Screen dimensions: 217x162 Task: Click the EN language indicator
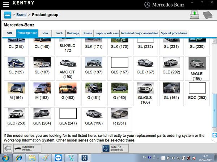point(144,157)
